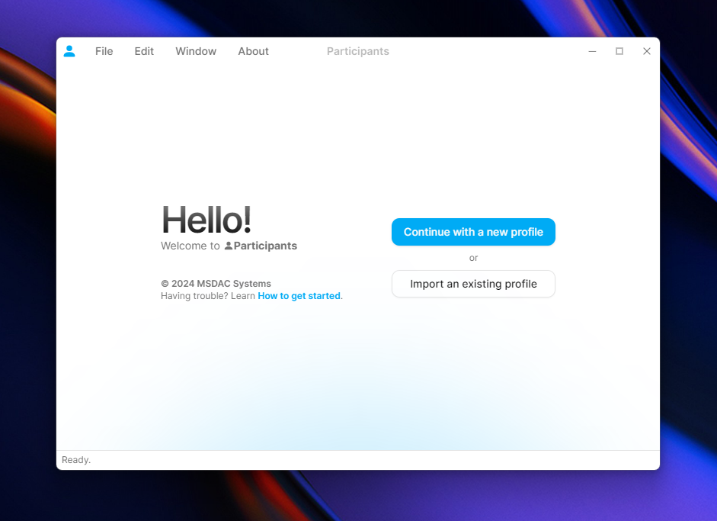
Task: Click the 'Welcome to' text under Hello!
Action: (x=190, y=246)
